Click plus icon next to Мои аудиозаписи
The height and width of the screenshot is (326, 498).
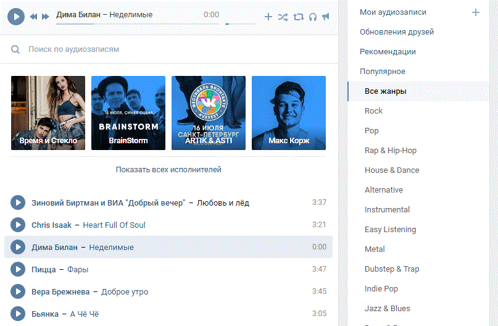pyautogui.click(x=475, y=12)
